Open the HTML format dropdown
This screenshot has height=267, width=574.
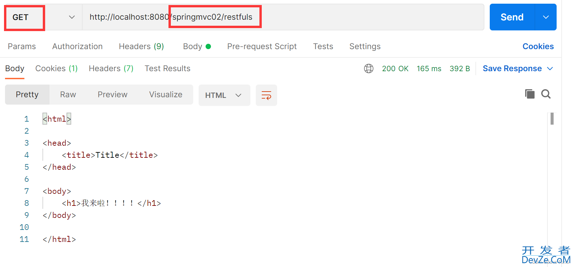click(224, 95)
